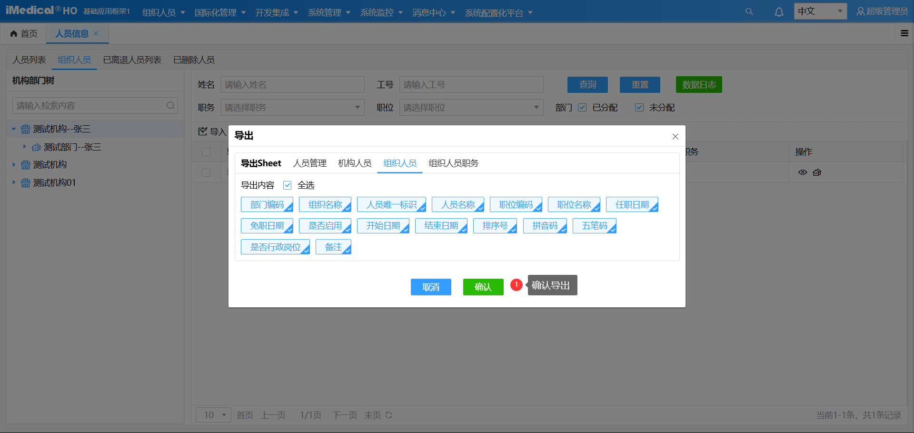The height and width of the screenshot is (433, 914).
Task: Deselect the 拼音码 export field tag
Action: pyautogui.click(x=545, y=226)
